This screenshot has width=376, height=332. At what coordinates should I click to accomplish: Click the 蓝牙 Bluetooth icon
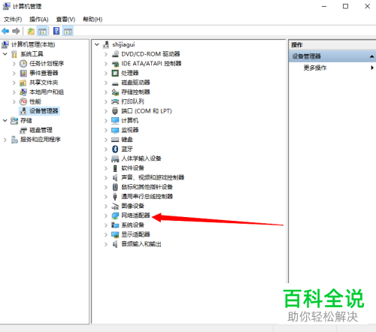(x=115, y=149)
